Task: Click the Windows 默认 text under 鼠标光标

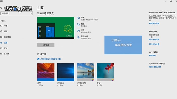Action: tap(86, 39)
